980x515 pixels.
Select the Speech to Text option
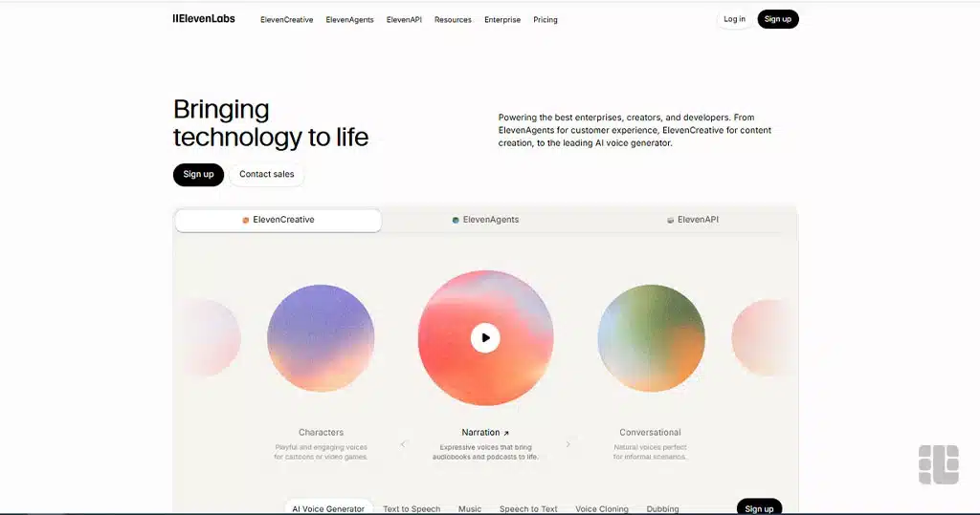pyautogui.click(x=528, y=508)
